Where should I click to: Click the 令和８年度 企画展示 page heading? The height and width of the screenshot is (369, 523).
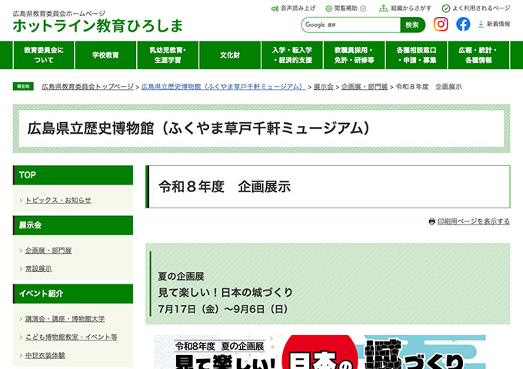(225, 187)
